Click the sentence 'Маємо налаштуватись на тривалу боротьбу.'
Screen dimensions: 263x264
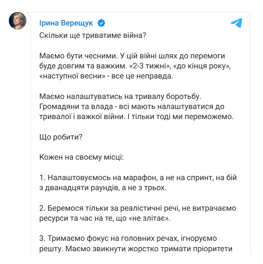[x=120, y=97]
